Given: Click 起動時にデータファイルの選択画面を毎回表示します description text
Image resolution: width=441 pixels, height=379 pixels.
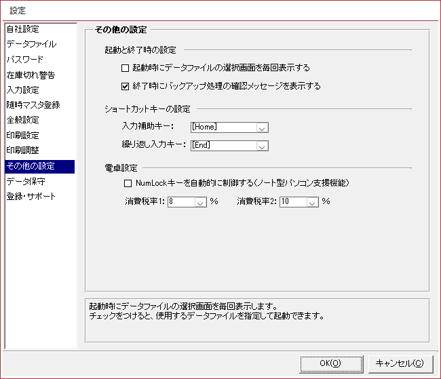Looking at the screenshot, I should click(x=184, y=306).
